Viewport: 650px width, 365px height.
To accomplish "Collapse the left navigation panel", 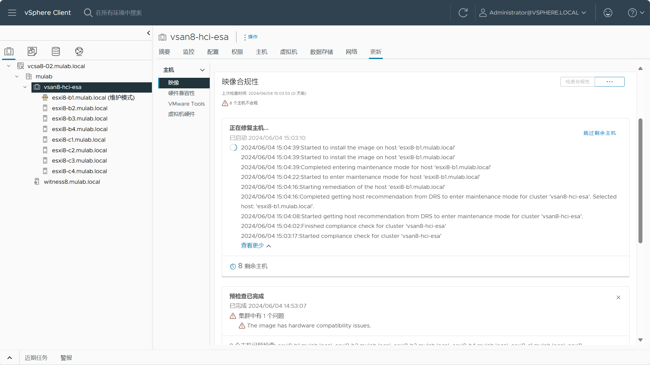I will (149, 33).
